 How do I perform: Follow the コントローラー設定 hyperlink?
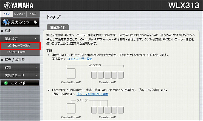80,59
